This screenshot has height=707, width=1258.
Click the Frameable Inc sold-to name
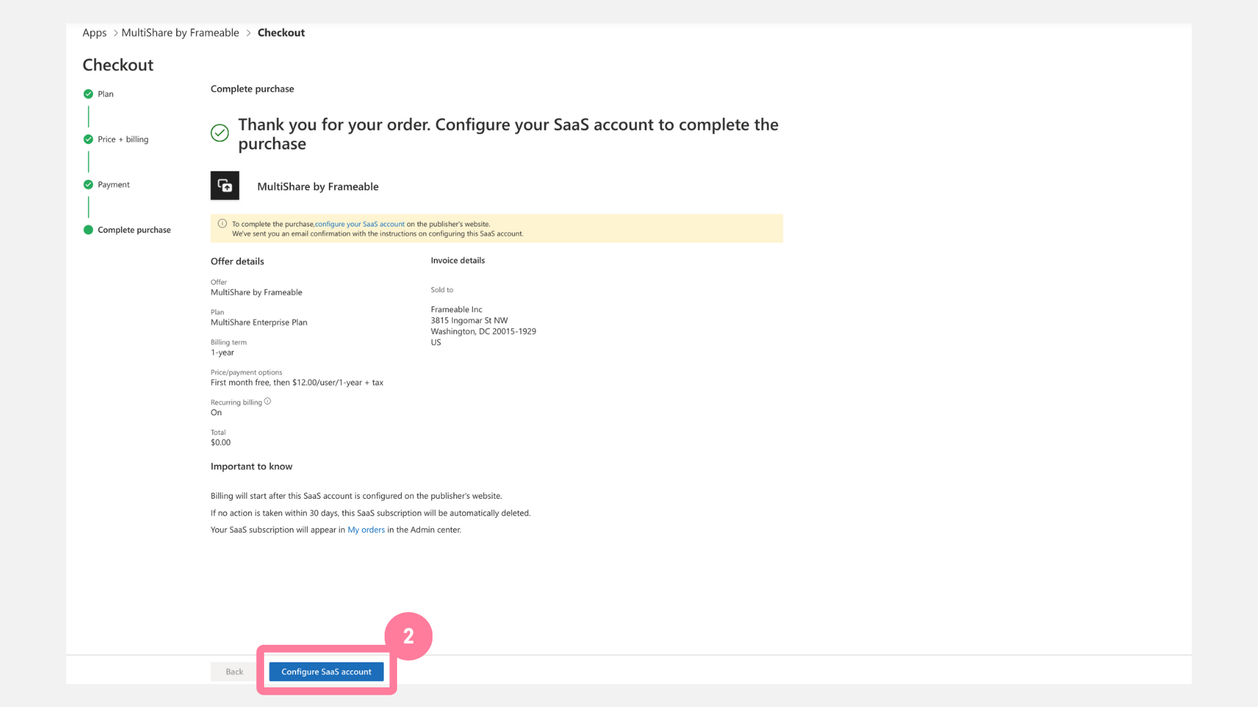457,310
